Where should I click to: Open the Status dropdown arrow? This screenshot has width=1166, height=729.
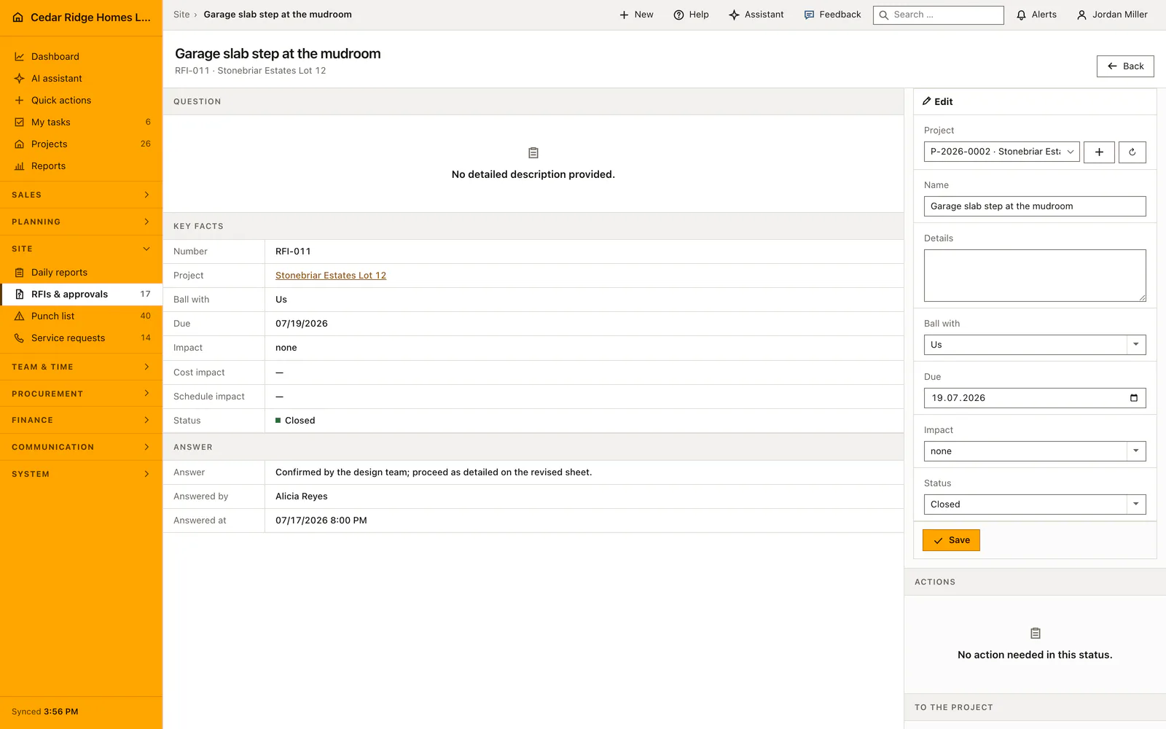pos(1136,504)
